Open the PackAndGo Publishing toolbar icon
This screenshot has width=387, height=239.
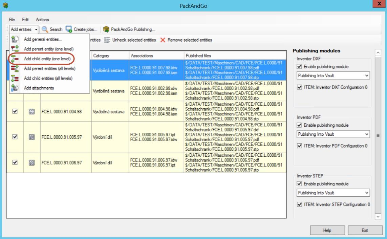(x=106, y=29)
